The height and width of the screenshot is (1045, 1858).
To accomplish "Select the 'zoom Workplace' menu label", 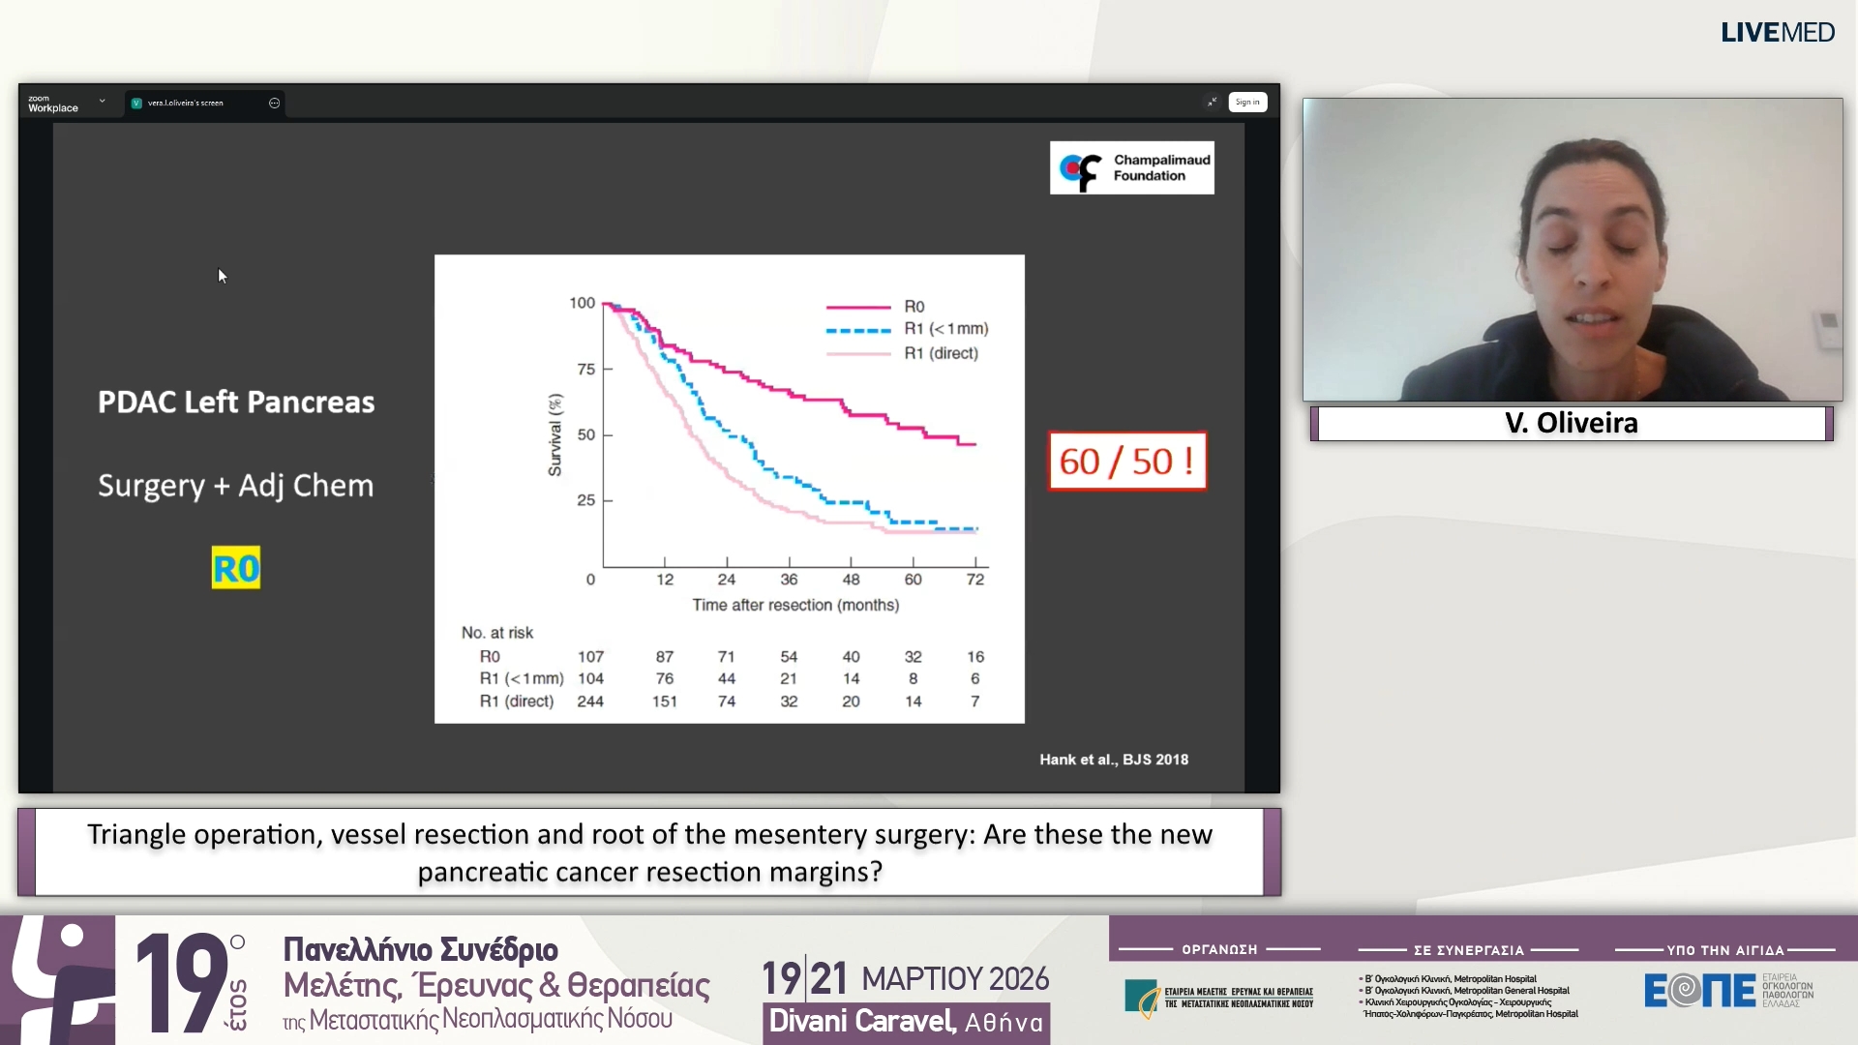I will pos(50,103).
